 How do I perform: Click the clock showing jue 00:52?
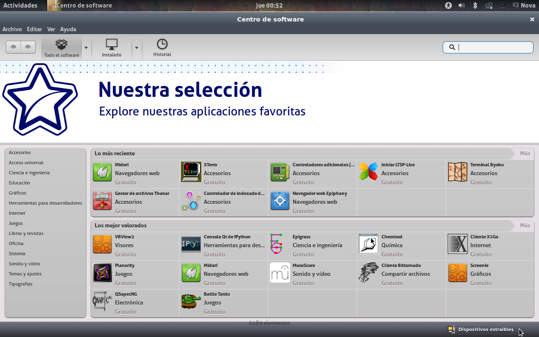269,5
